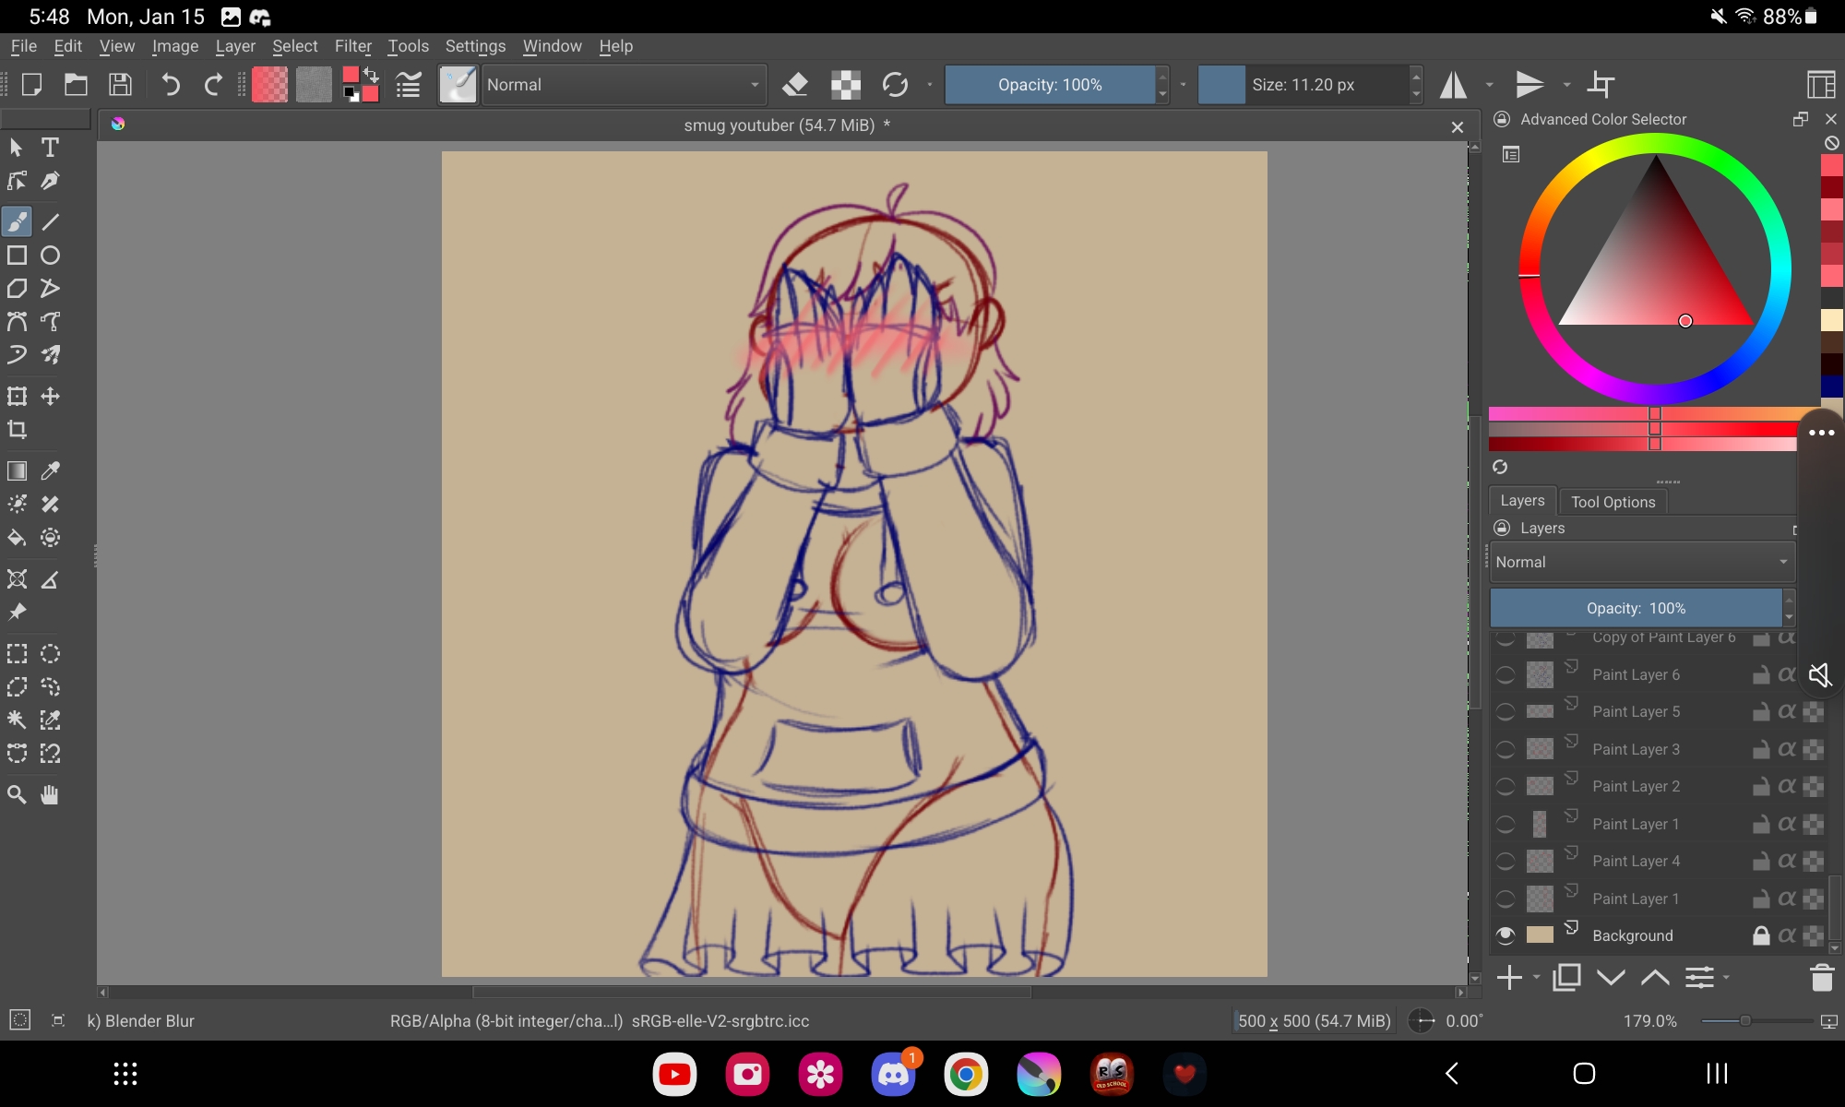The height and width of the screenshot is (1107, 1845).
Task: Select the Paint Layer 5 row
Action: [x=1636, y=712]
